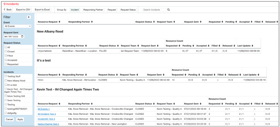Click the Request Sent date field
Viewport: 280px width, 127px height.
click(x=14, y=36)
